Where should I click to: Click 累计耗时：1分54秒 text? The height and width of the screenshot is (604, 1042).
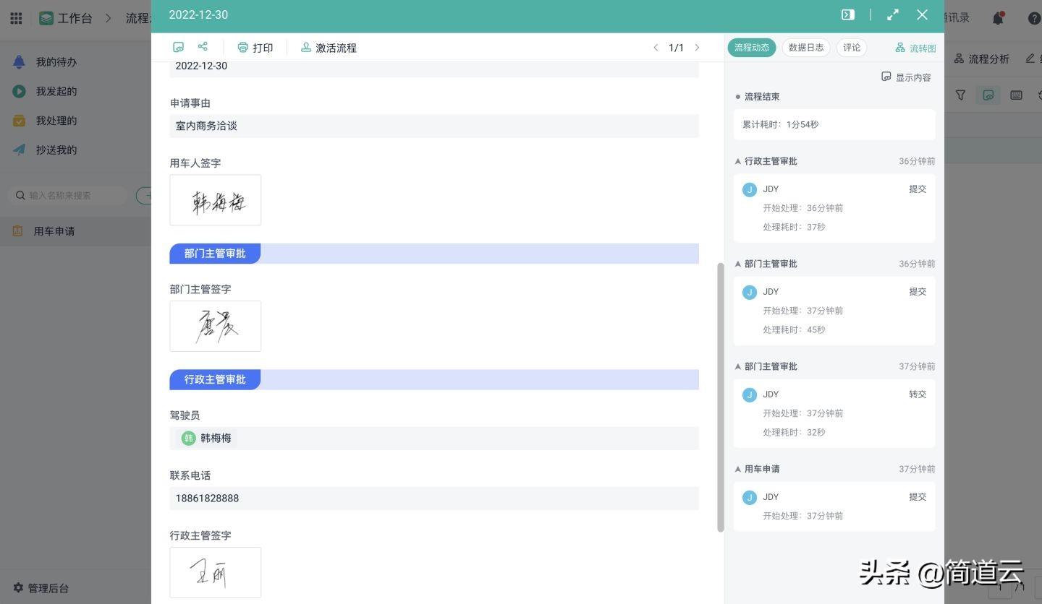[781, 124]
